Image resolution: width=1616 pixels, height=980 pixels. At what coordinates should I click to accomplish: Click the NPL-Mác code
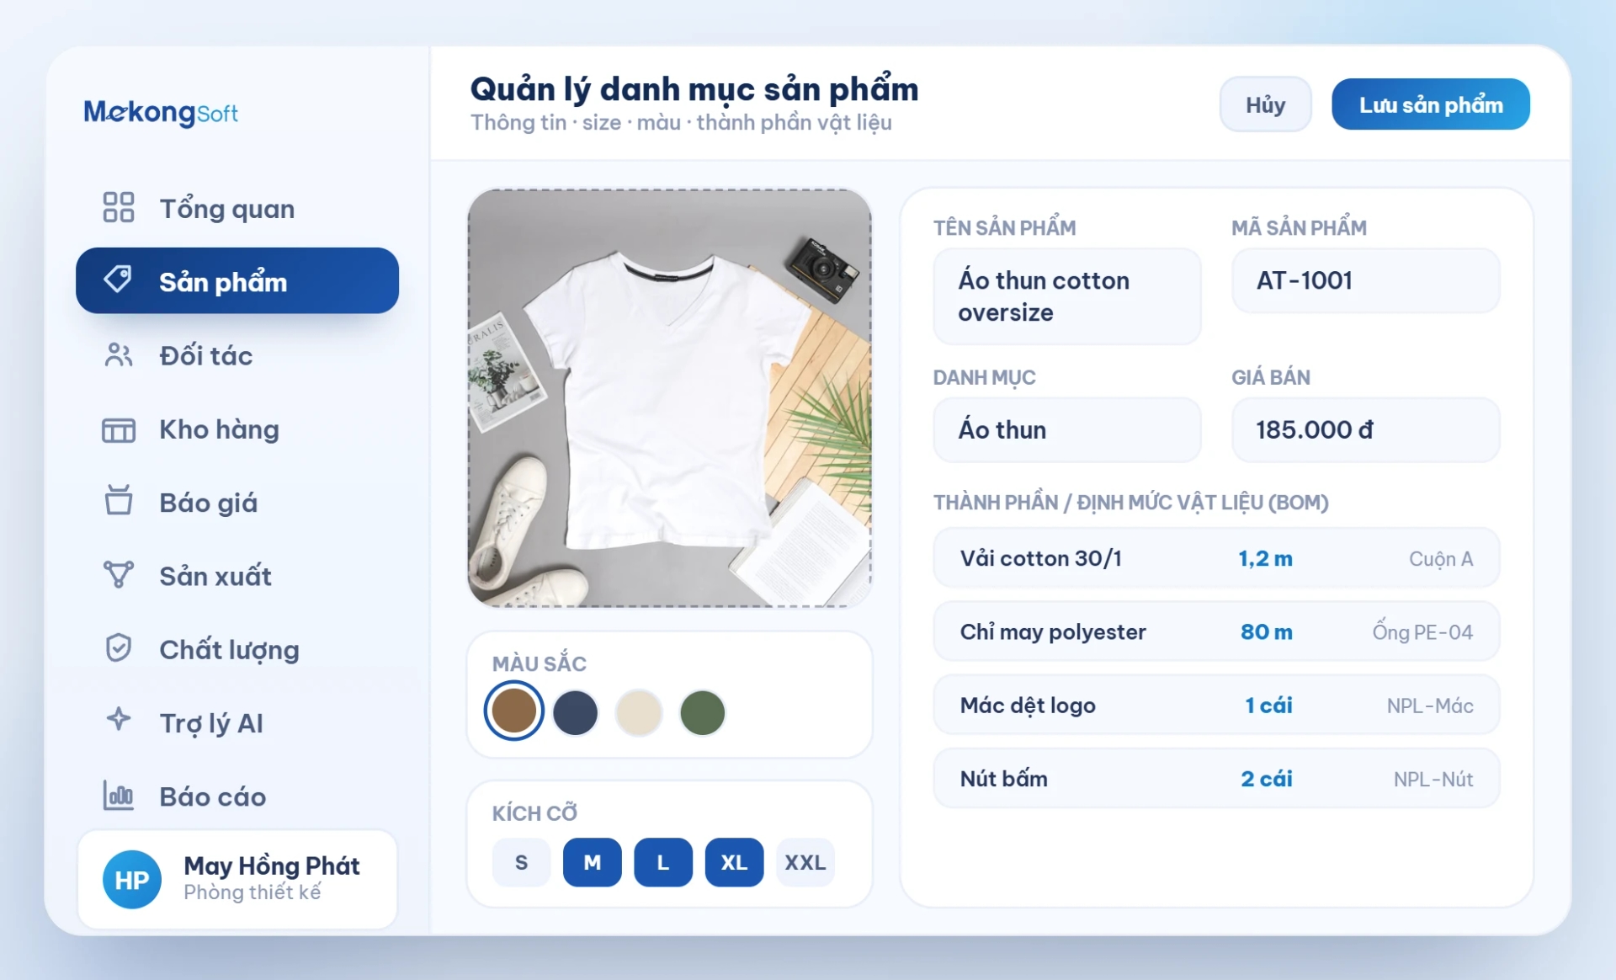tap(1430, 706)
